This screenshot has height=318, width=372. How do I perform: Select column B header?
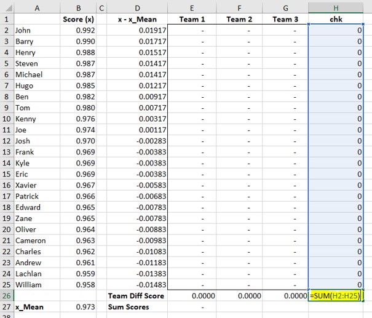tap(78, 7)
